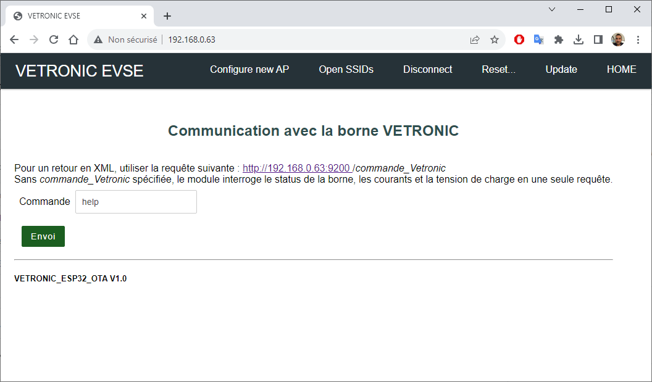The image size is (652, 382).
Task: Select the VETRONIC_ESP32_OTA V1.0 footer text
Action: (x=70, y=278)
